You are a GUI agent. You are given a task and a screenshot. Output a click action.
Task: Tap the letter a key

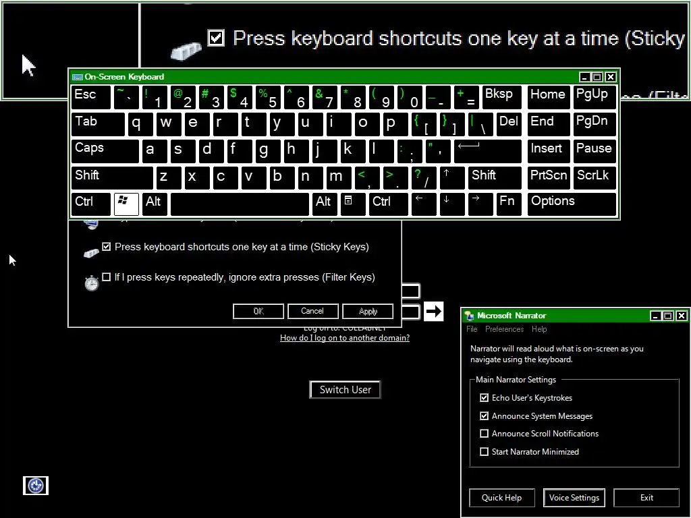155,151
